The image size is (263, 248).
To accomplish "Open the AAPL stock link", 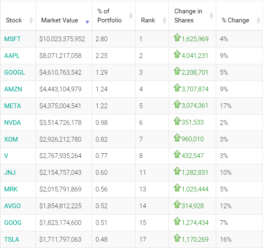I will (x=12, y=56).
